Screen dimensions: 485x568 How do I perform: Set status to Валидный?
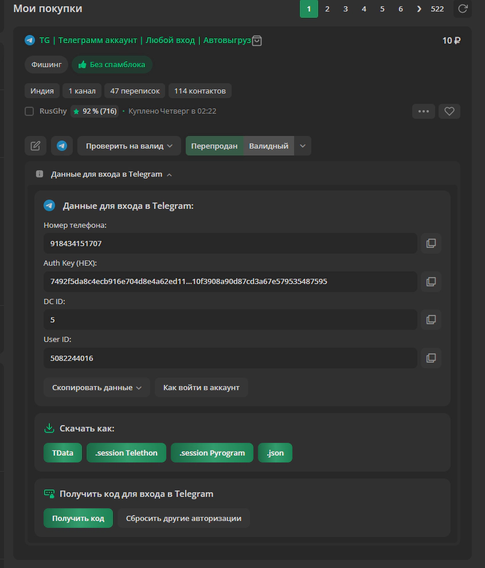[268, 146]
